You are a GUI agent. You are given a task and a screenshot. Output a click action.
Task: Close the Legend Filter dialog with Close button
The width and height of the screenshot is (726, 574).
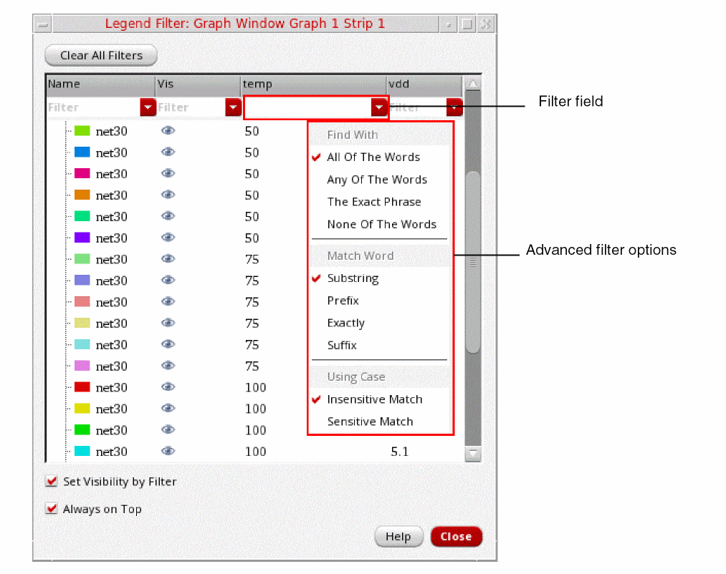456,537
